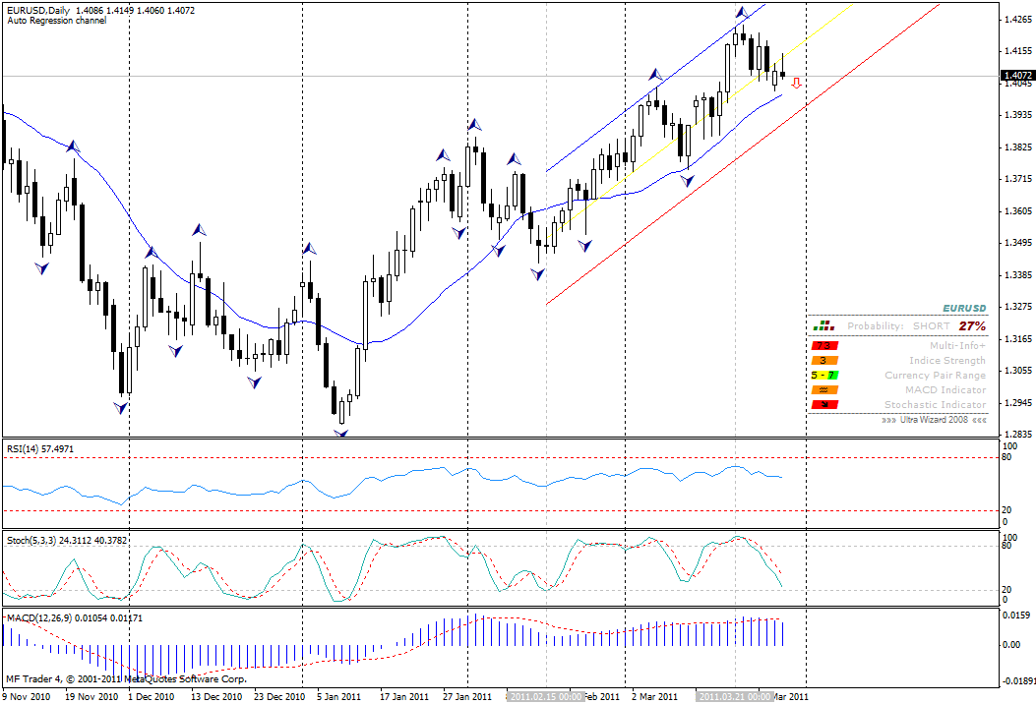Click the 'RSI(14) 57.4971' indicator label
This screenshot has height=704, width=1036.
(x=40, y=449)
